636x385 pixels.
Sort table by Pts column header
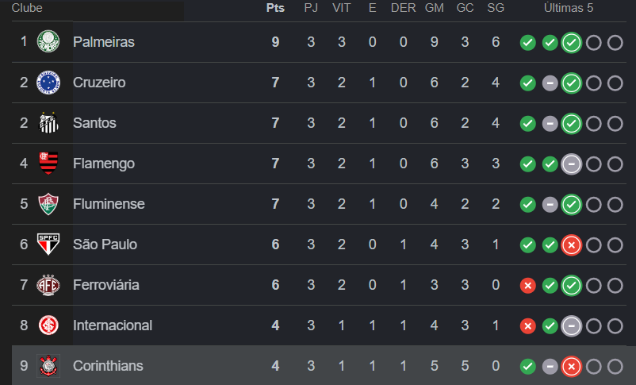click(275, 8)
